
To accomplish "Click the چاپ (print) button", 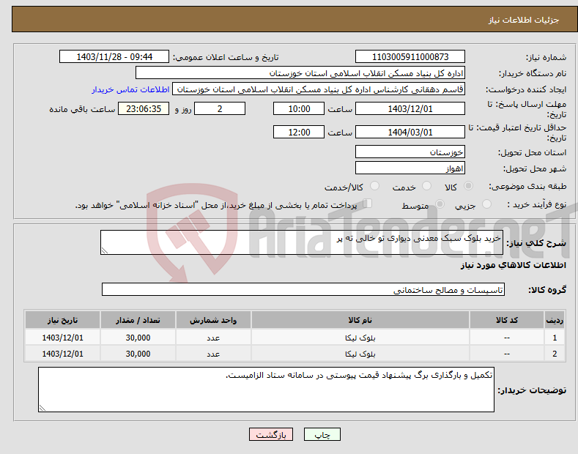I will (322, 434).
